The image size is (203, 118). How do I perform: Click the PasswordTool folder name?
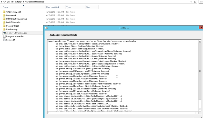(x=12, y=26)
